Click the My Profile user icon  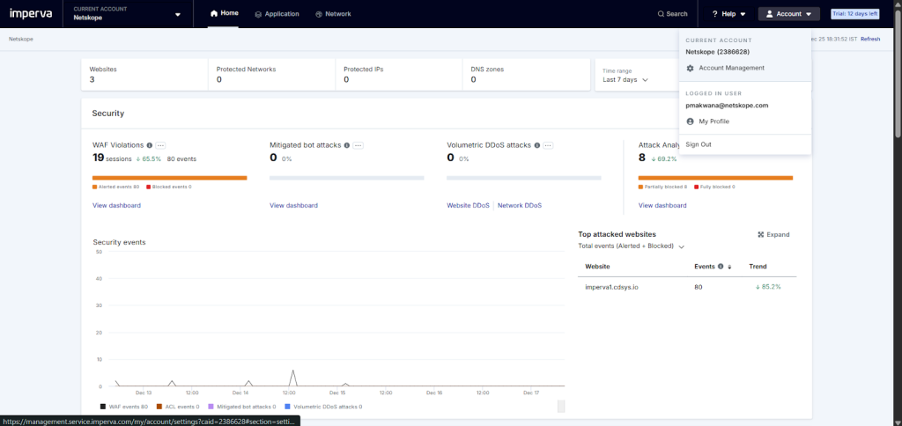coord(691,121)
